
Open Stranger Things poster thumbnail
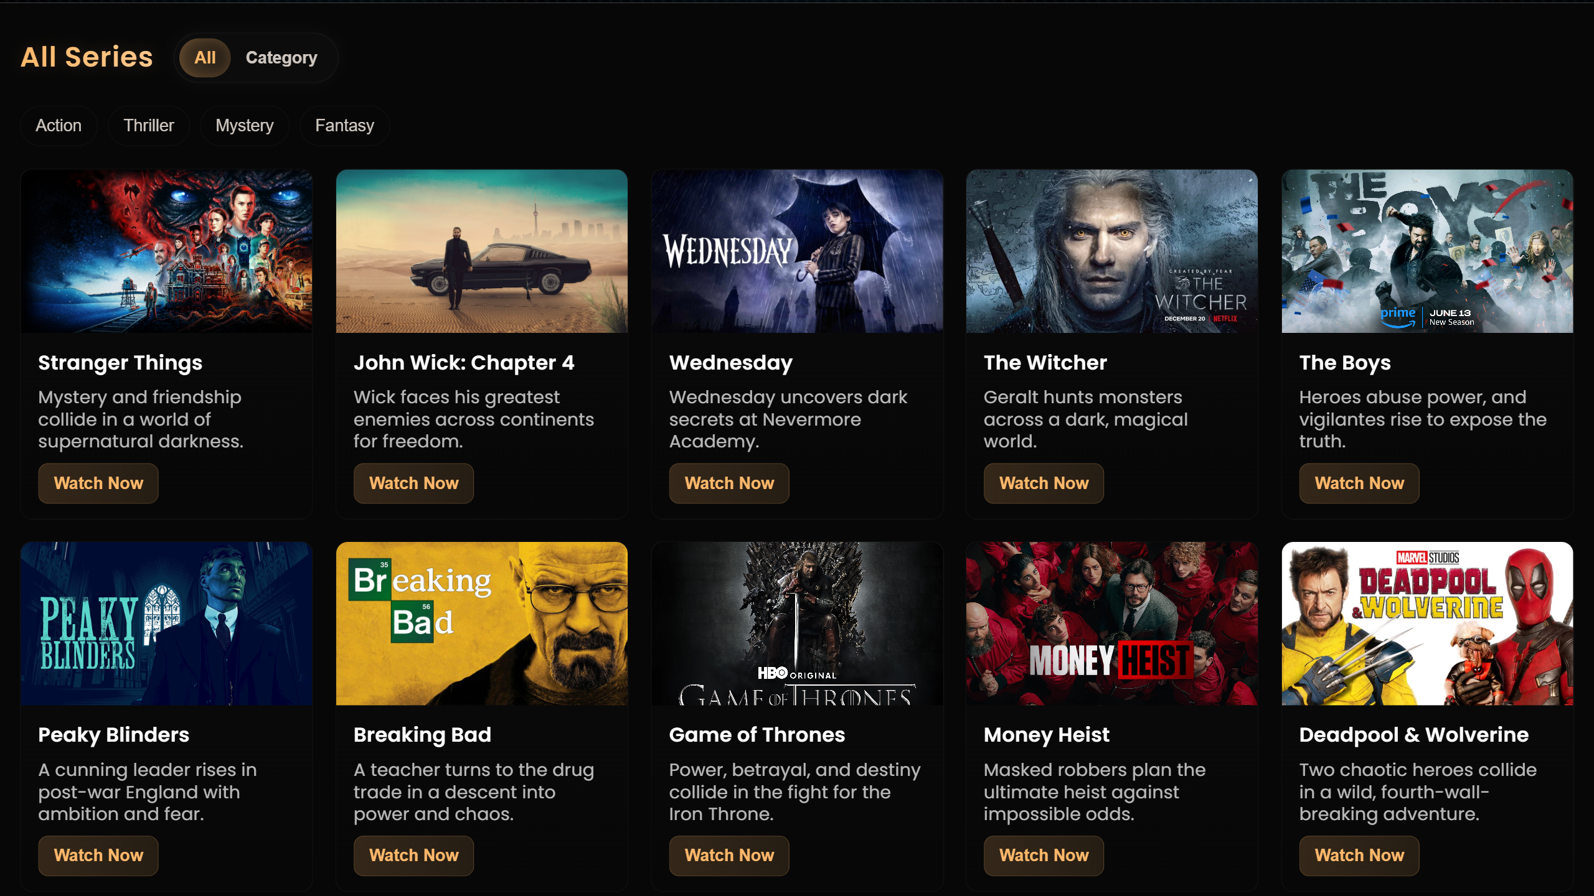167,251
